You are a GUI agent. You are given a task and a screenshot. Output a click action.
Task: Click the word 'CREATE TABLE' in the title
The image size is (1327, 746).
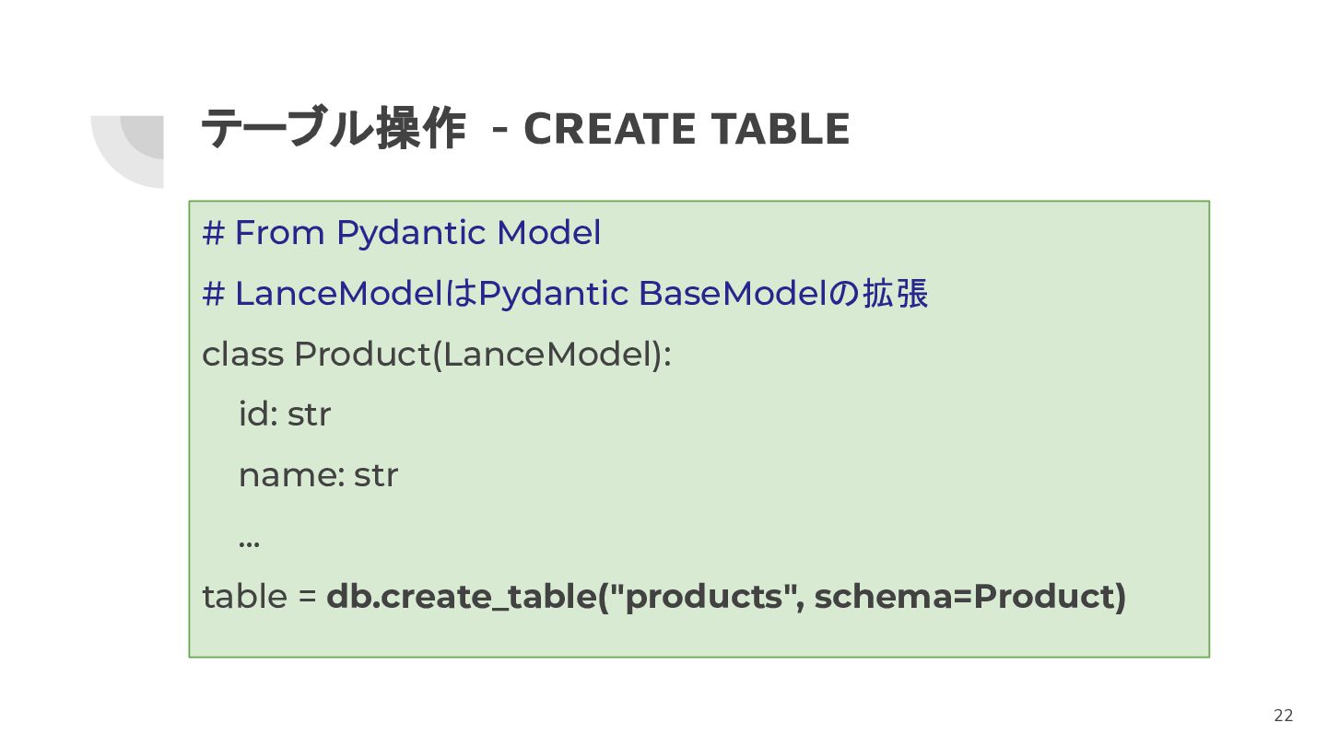click(687, 129)
